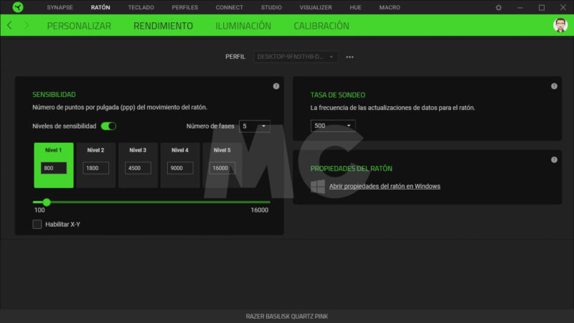574x323 pixels.
Task: Click the Windows logo icon in mouse properties
Action: coord(317,187)
